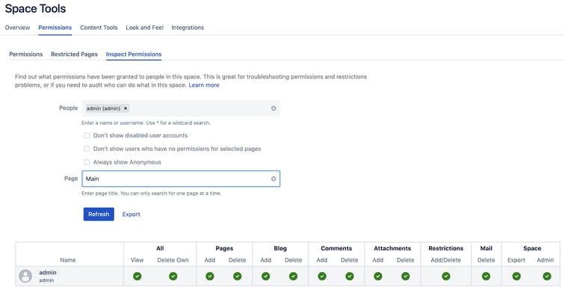Click the Blog Delete checkmark for admin
This screenshot has height=290, width=565.
(293, 277)
